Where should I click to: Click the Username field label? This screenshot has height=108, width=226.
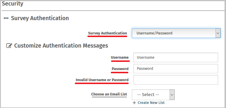pyautogui.click(x=120, y=58)
